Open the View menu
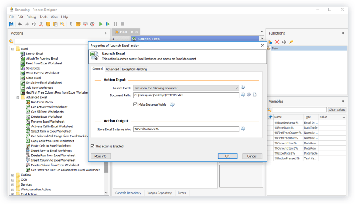 click(54, 17)
